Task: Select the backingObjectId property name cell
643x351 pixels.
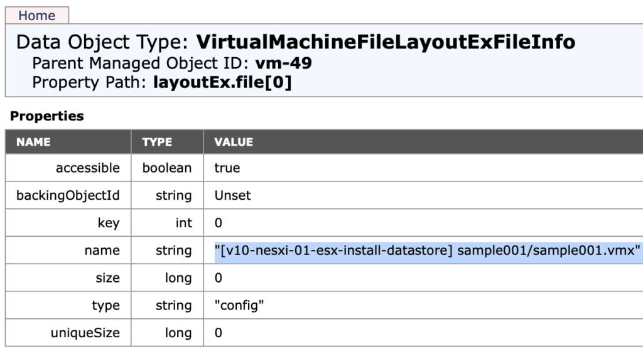Action: 68,195
